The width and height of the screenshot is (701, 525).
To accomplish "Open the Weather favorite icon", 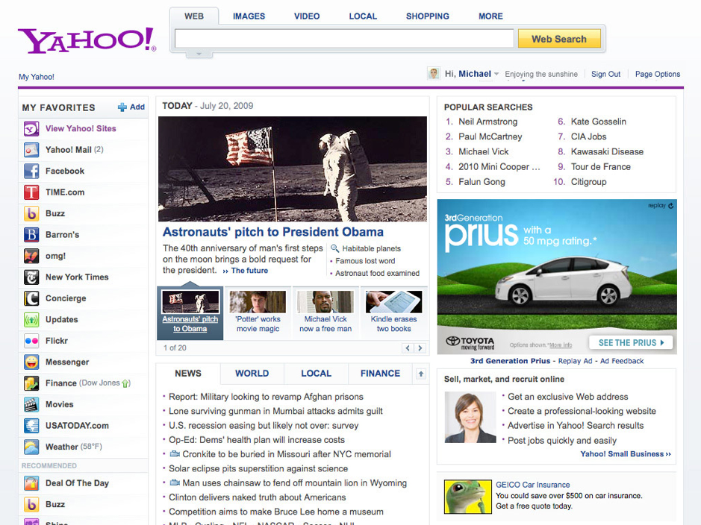I will [30, 447].
